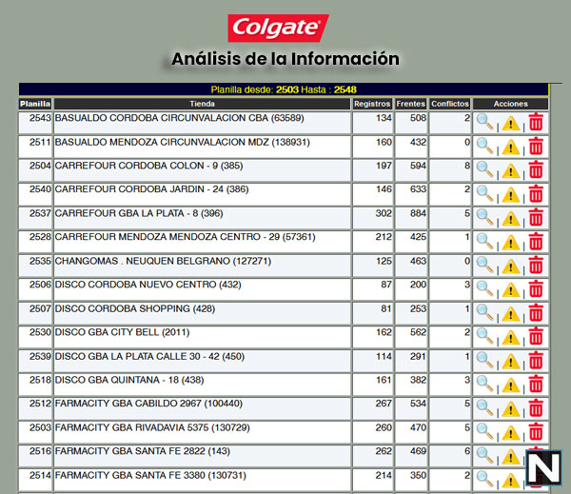Screen dimensions: 571x494
Task: Select store name DISCO GBA CITY BELL (2011)
Action: pos(122,332)
